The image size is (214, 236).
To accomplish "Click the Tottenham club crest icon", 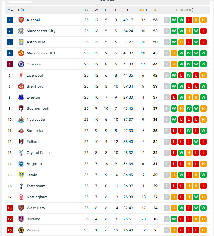I will (21, 186).
